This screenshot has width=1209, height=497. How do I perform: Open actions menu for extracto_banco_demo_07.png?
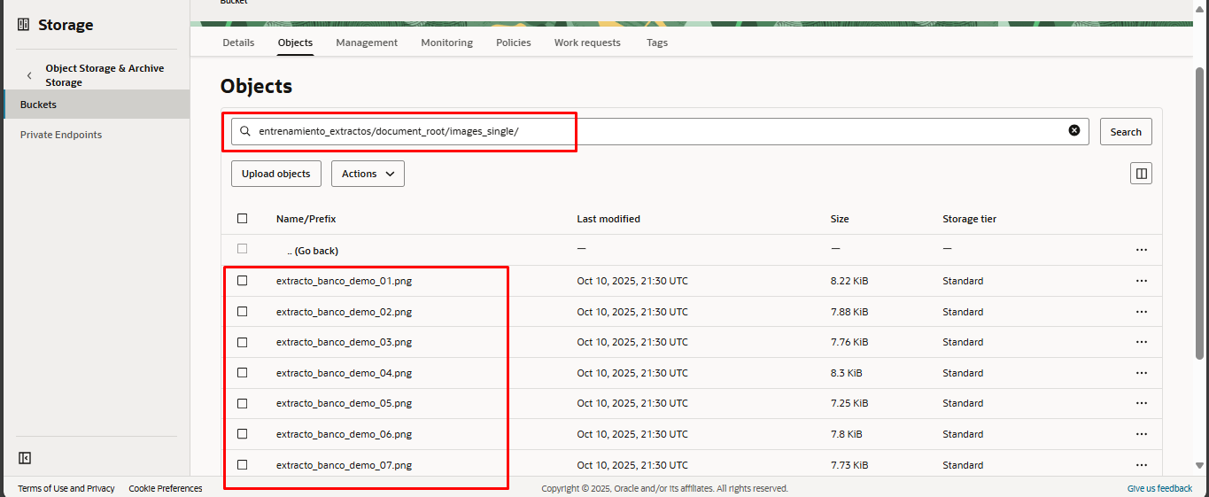click(x=1142, y=465)
